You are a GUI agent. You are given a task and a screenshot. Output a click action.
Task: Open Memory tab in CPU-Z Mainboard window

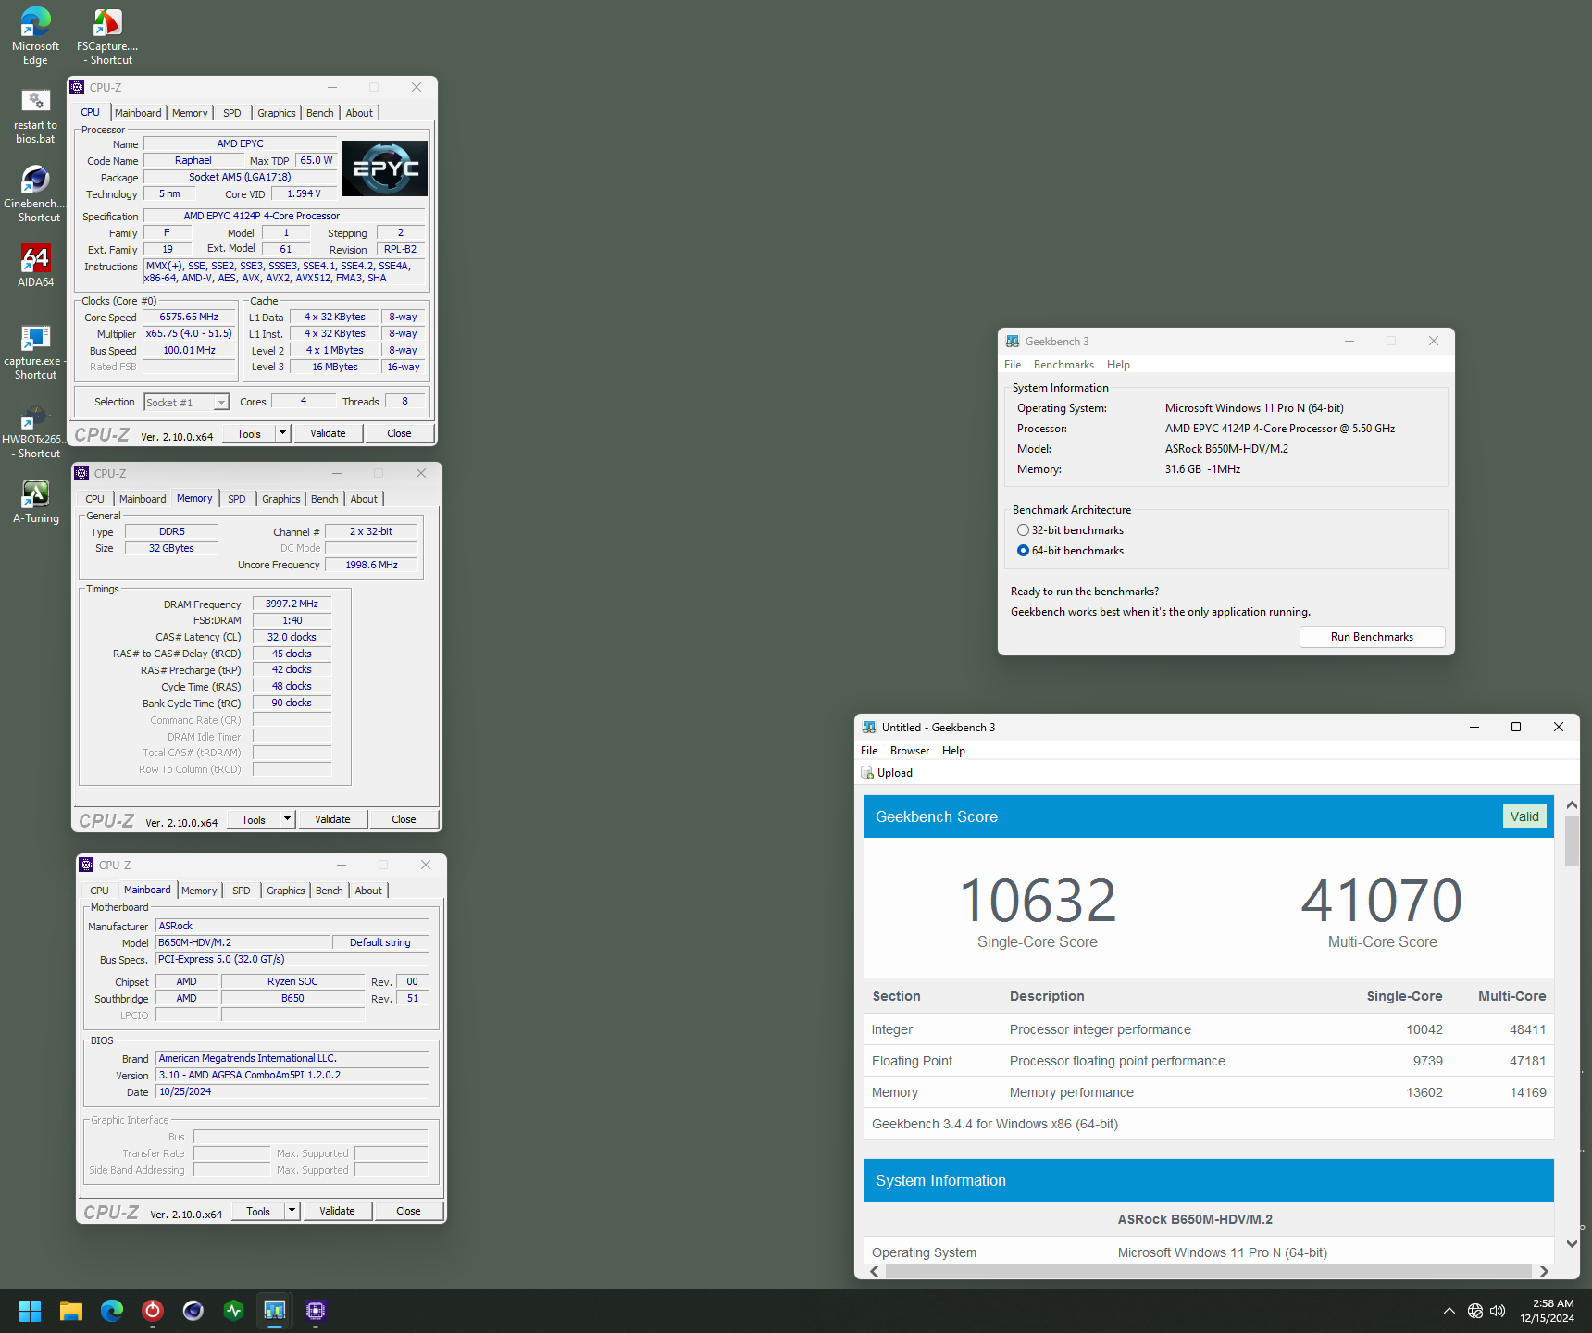pyautogui.click(x=199, y=891)
